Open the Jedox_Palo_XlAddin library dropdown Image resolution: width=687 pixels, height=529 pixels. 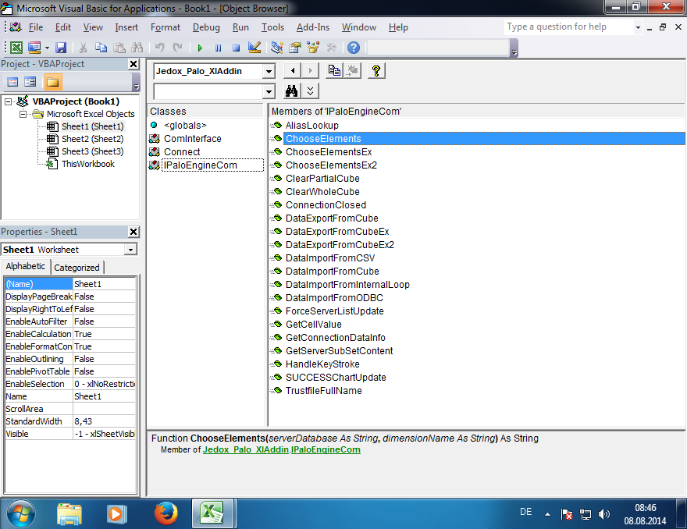pyautogui.click(x=269, y=71)
